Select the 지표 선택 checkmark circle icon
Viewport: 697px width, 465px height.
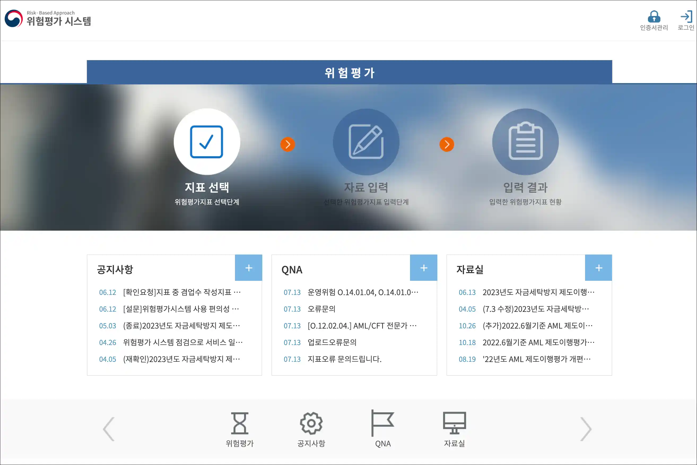207,142
